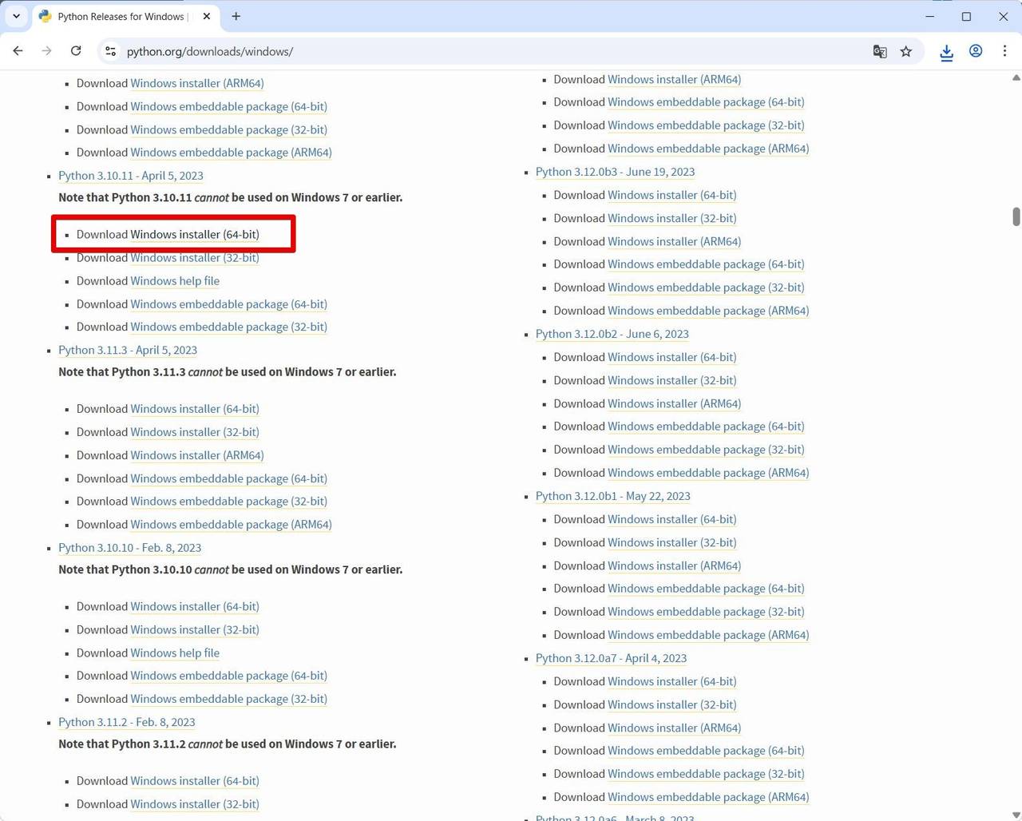Go back to the previous page
The width and height of the screenshot is (1022, 821).
click(18, 51)
